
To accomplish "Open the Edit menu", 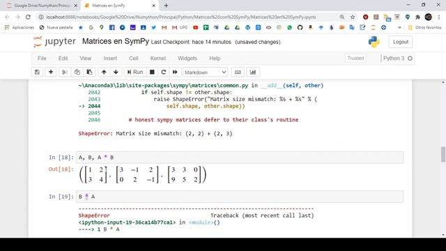I will tap(63, 59).
